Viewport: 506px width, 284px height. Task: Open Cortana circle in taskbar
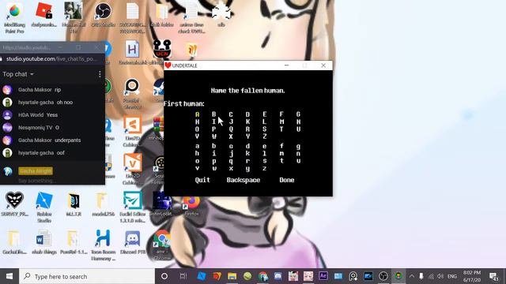164,276
